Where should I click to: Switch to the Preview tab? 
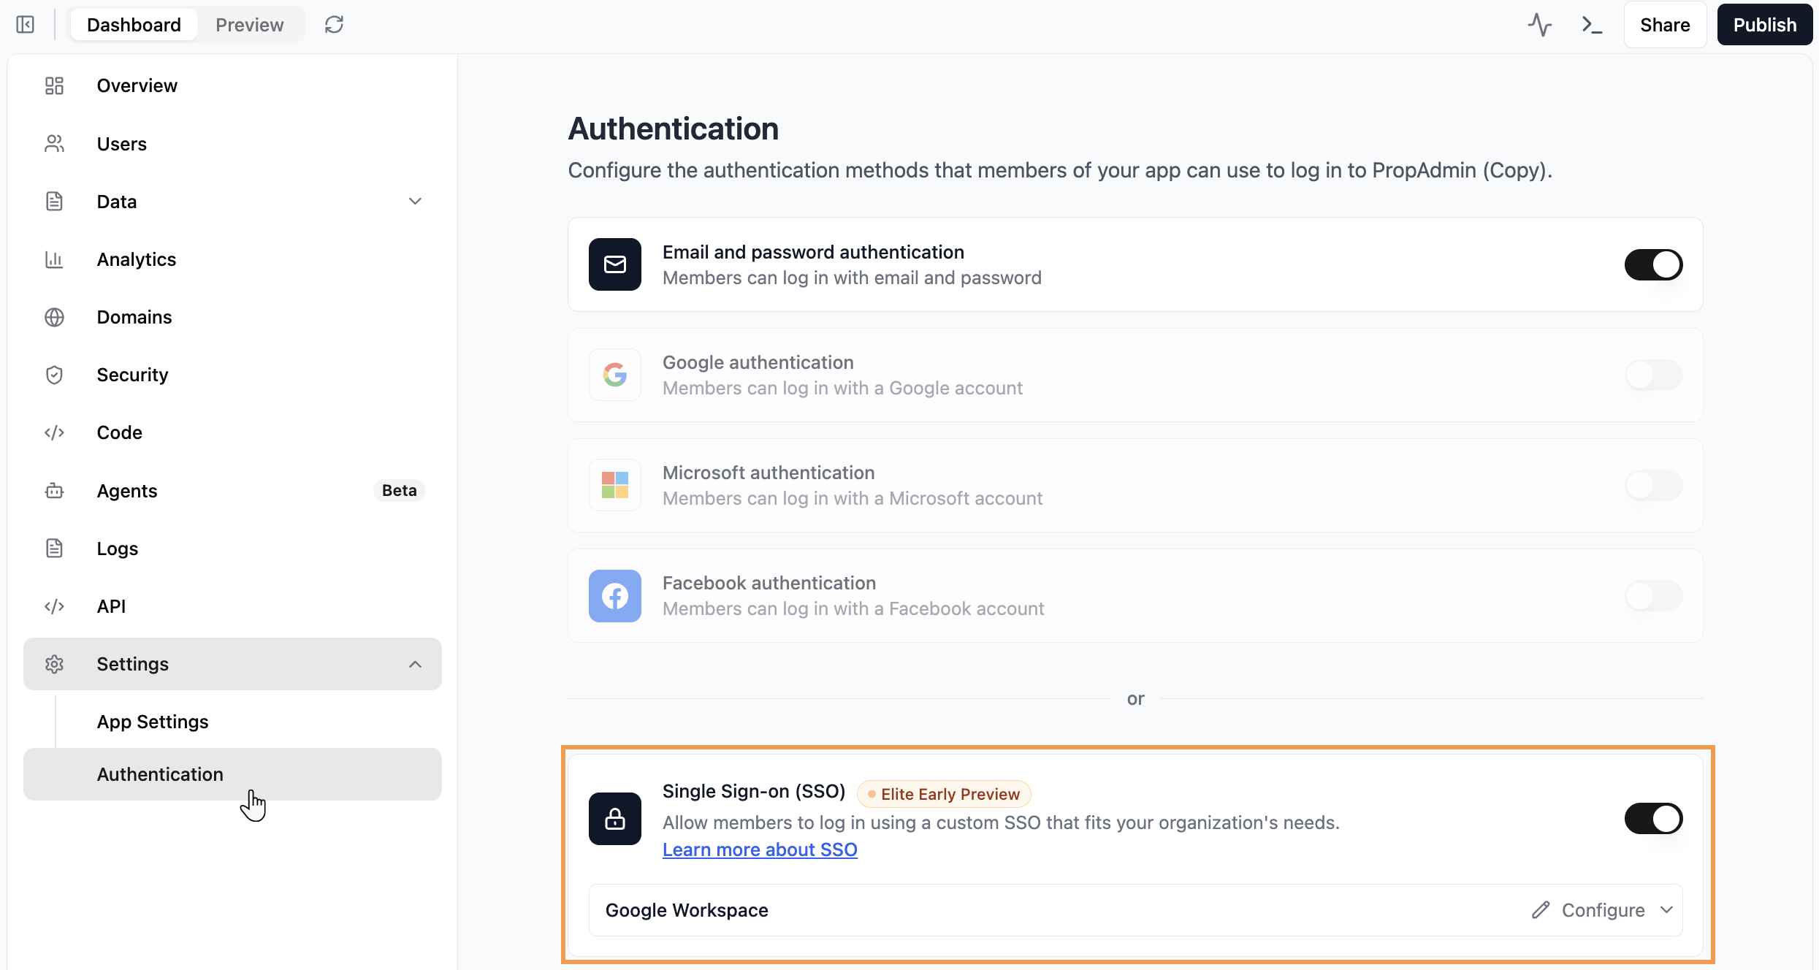[249, 25]
